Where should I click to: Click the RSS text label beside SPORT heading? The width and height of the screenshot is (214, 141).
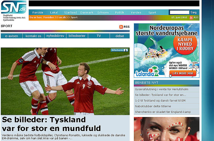tap(127, 27)
